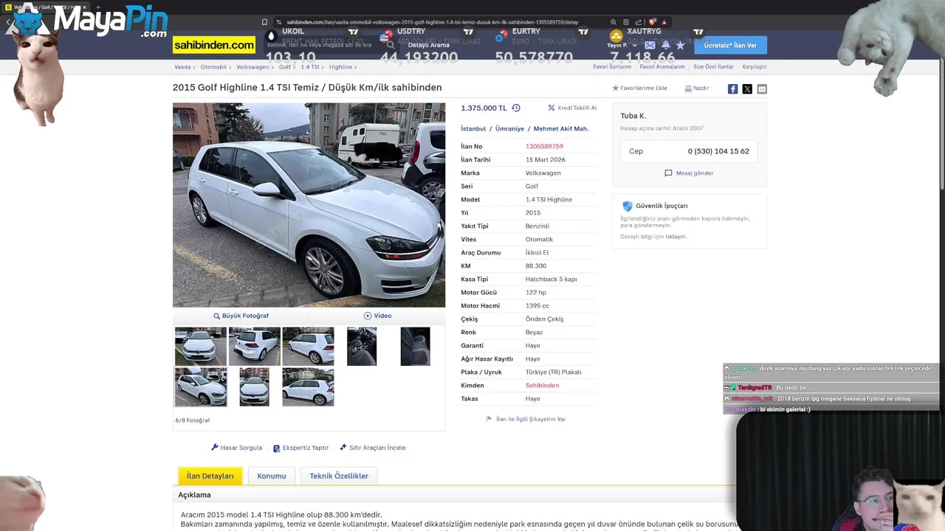945x531 pixels.
Task: Switch to the Teknik Özellikler tab
Action: pyautogui.click(x=339, y=476)
